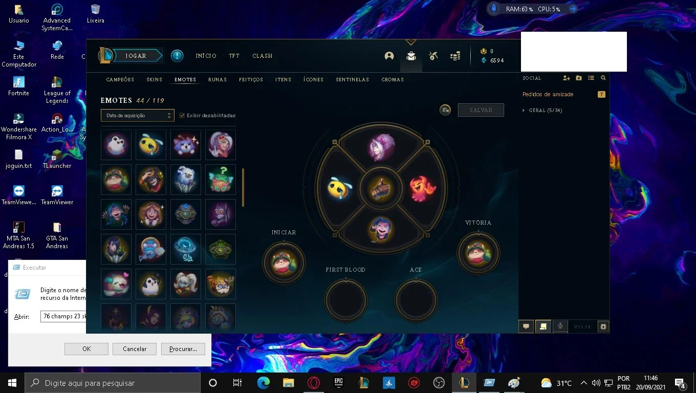The image size is (696, 393).
Task: Open the Fortnite desktop shortcut
Action: (x=18, y=86)
